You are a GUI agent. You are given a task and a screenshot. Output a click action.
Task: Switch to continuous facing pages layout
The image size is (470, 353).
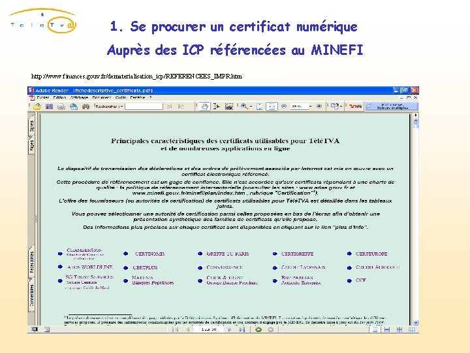(x=399, y=329)
